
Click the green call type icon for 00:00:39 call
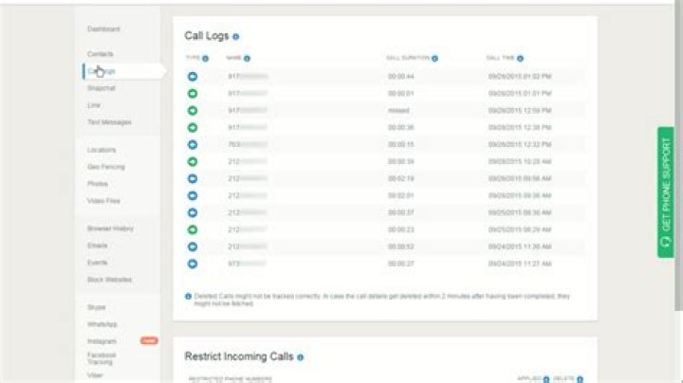(x=193, y=161)
